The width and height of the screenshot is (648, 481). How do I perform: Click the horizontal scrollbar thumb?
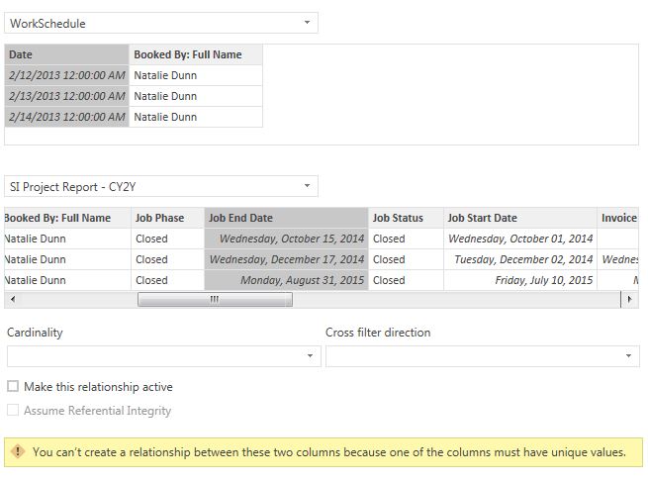(x=215, y=299)
